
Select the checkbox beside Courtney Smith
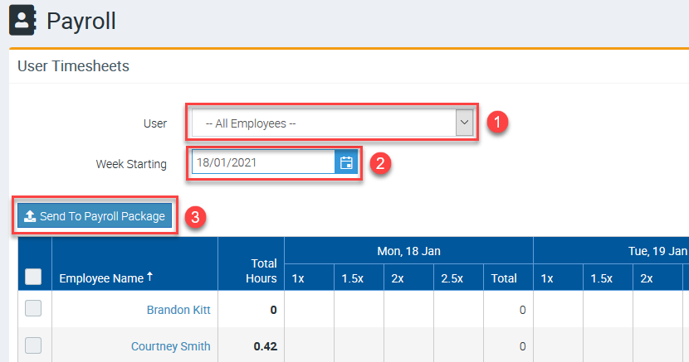(33, 345)
